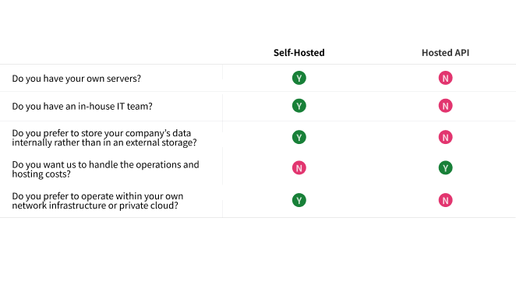Click green Y icon for operations and hosting costs
Viewport: 516px width, 302px height.
(445, 168)
